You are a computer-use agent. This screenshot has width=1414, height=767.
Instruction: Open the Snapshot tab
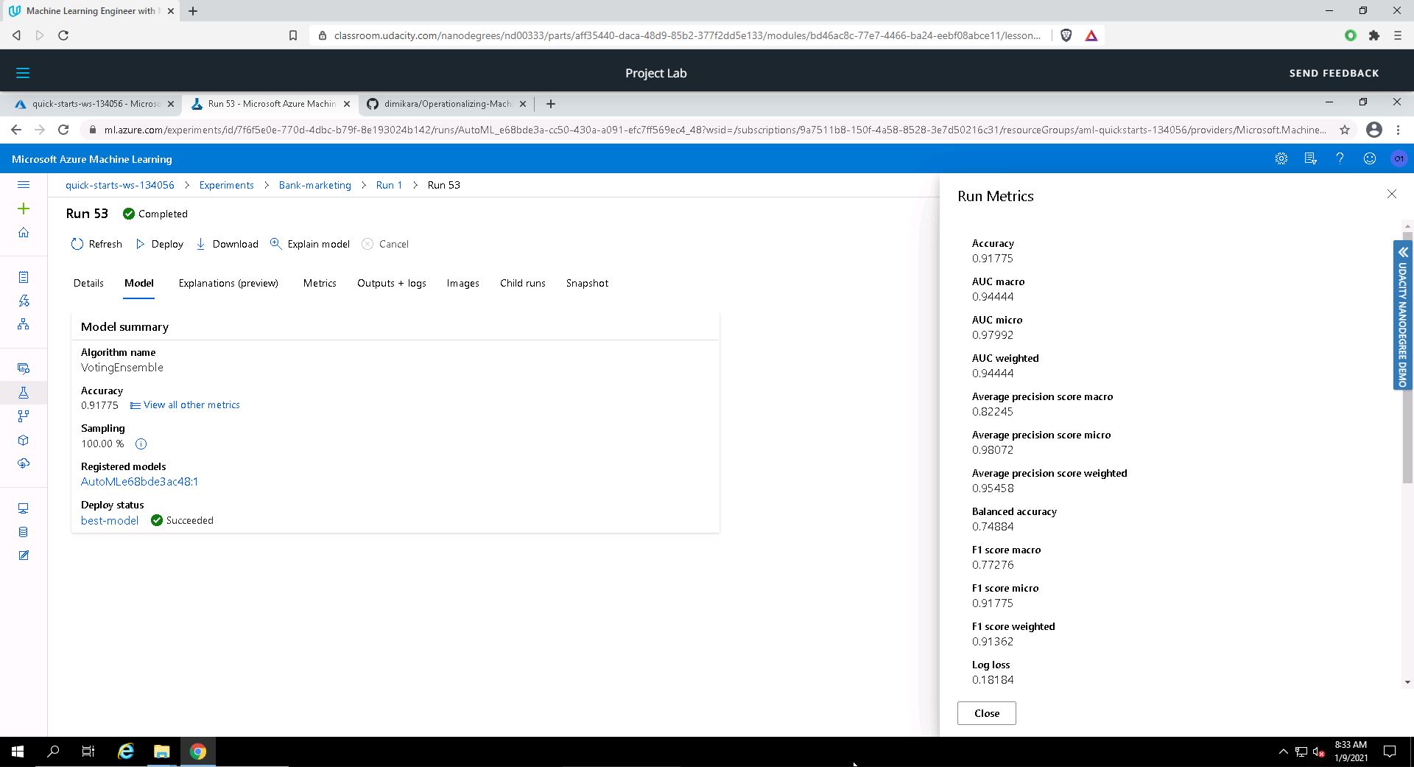(x=587, y=283)
